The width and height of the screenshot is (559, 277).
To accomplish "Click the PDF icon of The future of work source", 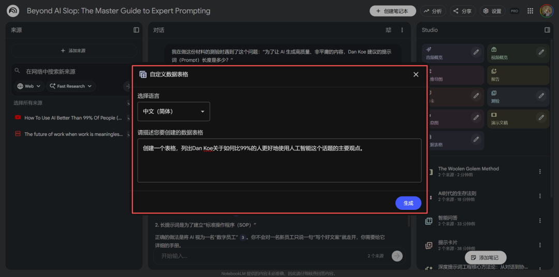I will 18,134.
